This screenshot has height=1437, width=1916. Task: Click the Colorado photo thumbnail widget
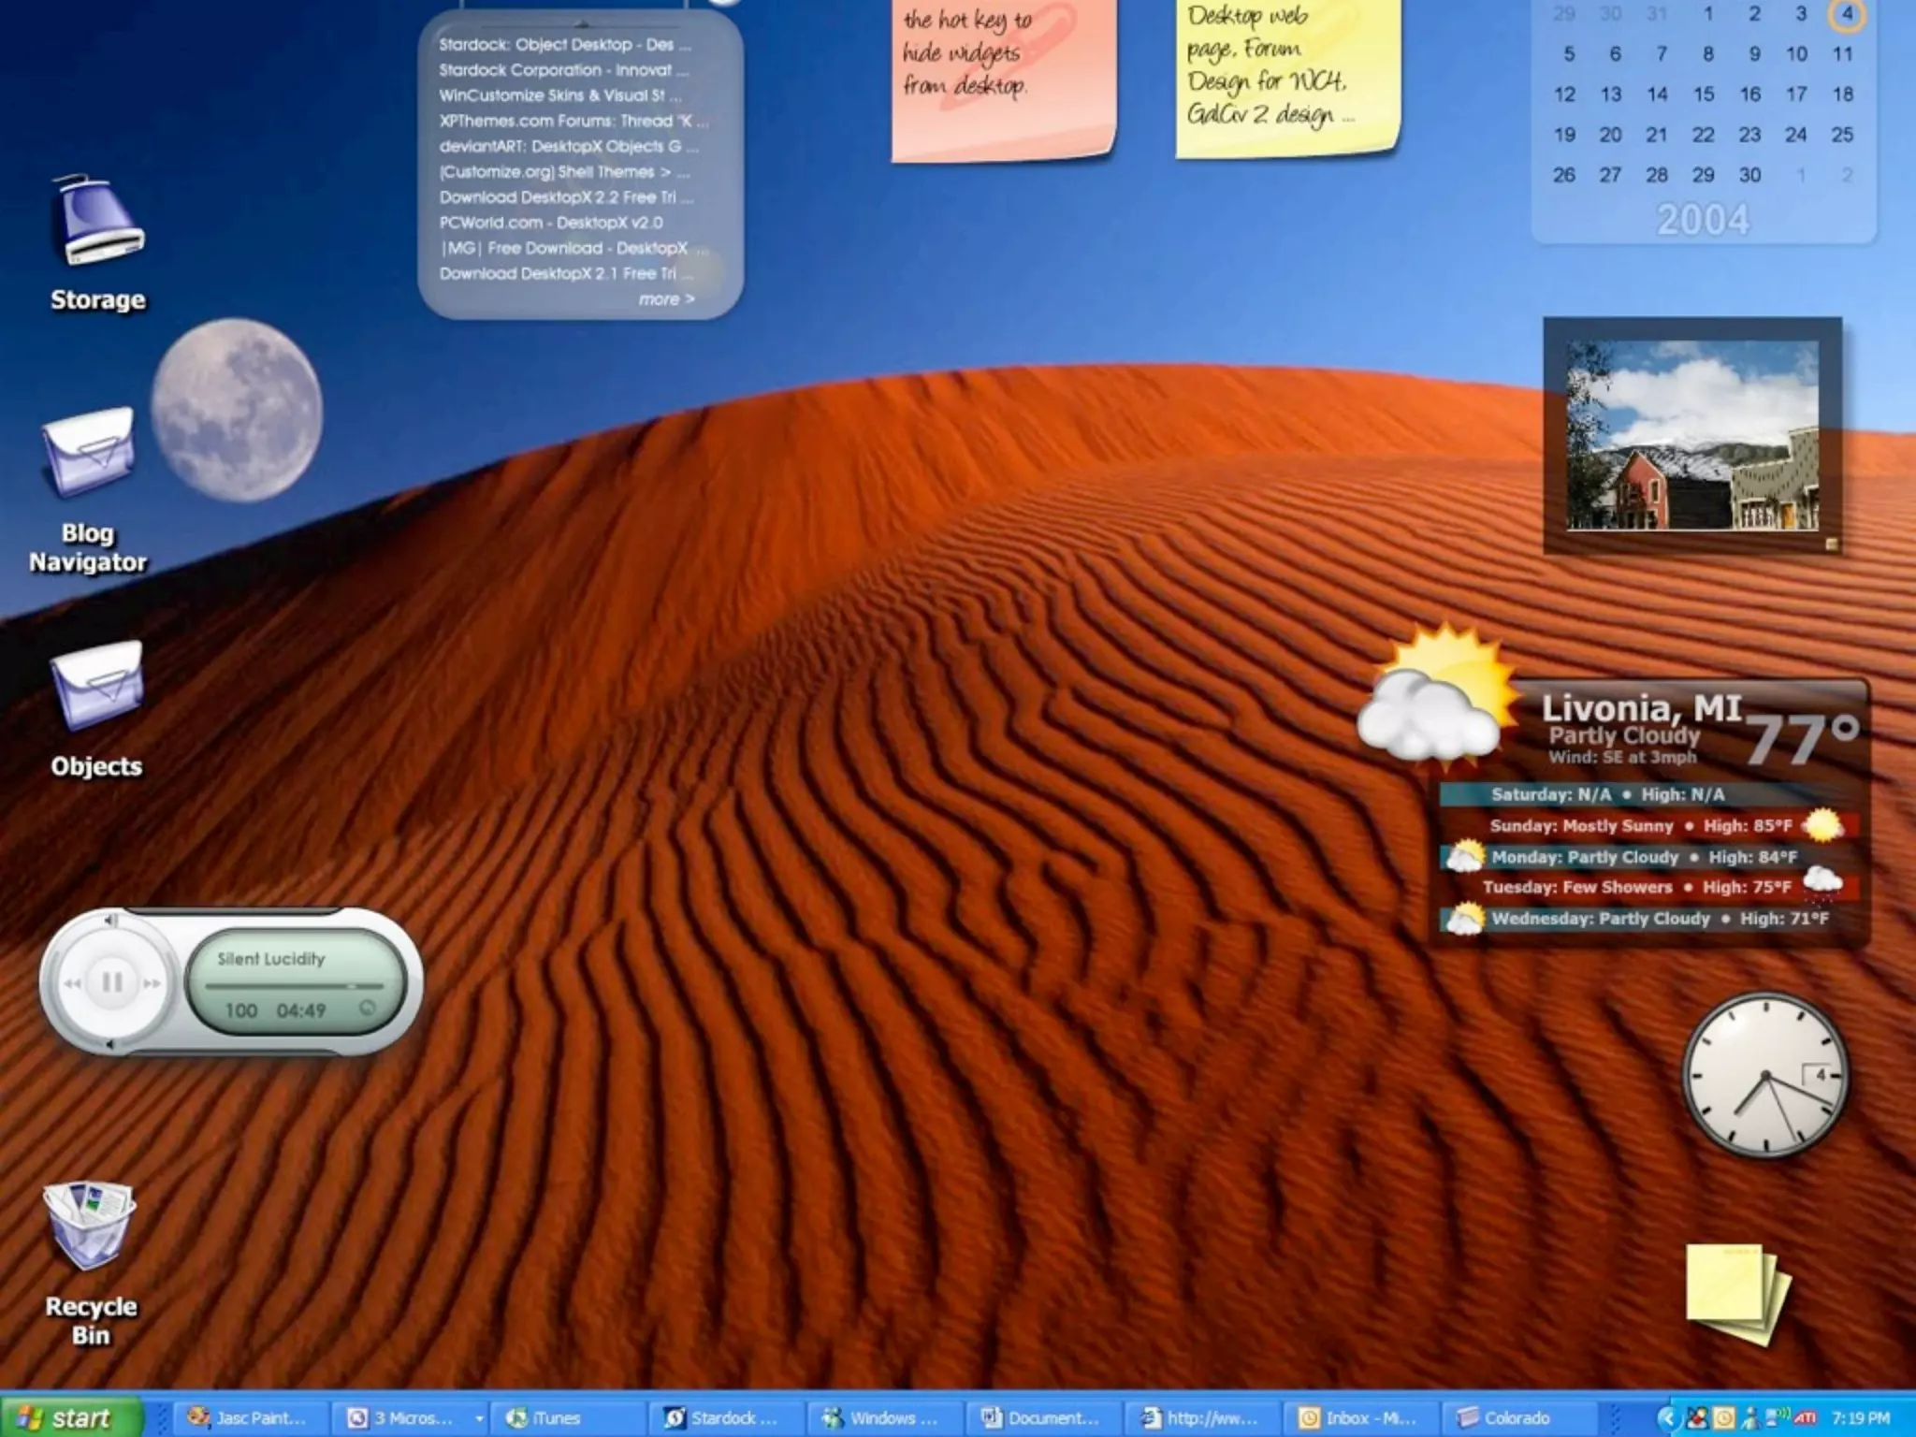click(x=1692, y=436)
